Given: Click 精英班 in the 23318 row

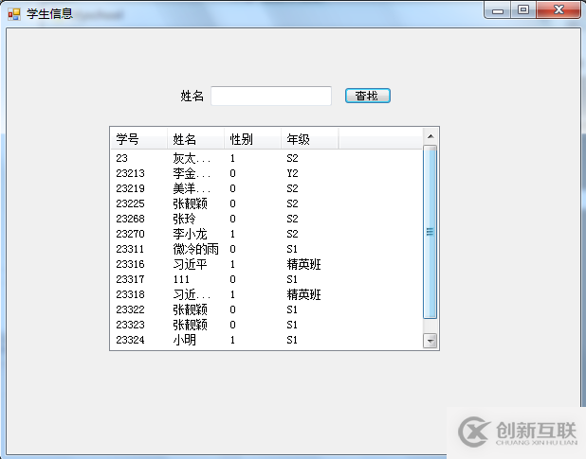Looking at the screenshot, I should pos(303,294).
